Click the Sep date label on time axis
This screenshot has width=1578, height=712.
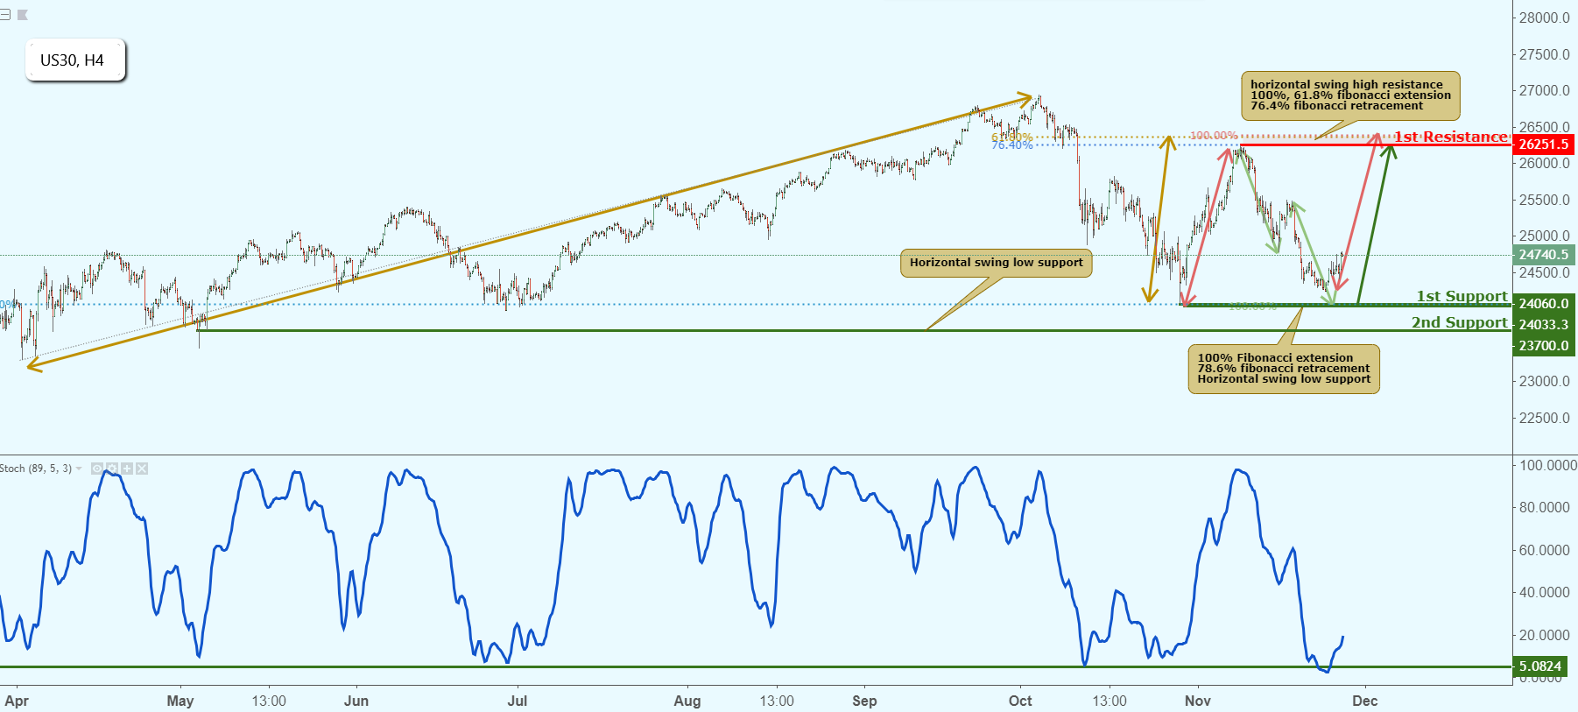click(x=864, y=701)
